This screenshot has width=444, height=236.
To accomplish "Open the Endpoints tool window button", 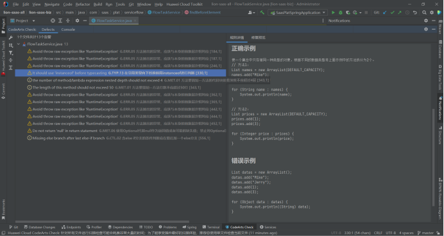I will pyautogui.click(x=71, y=227).
